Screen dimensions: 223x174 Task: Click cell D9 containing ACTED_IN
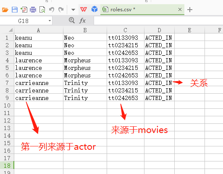click(159, 98)
